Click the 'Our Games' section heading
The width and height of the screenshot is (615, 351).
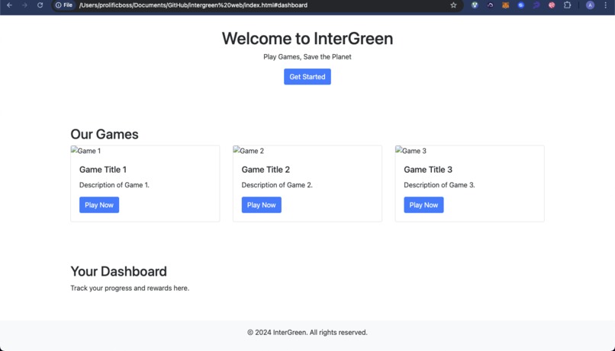point(105,134)
